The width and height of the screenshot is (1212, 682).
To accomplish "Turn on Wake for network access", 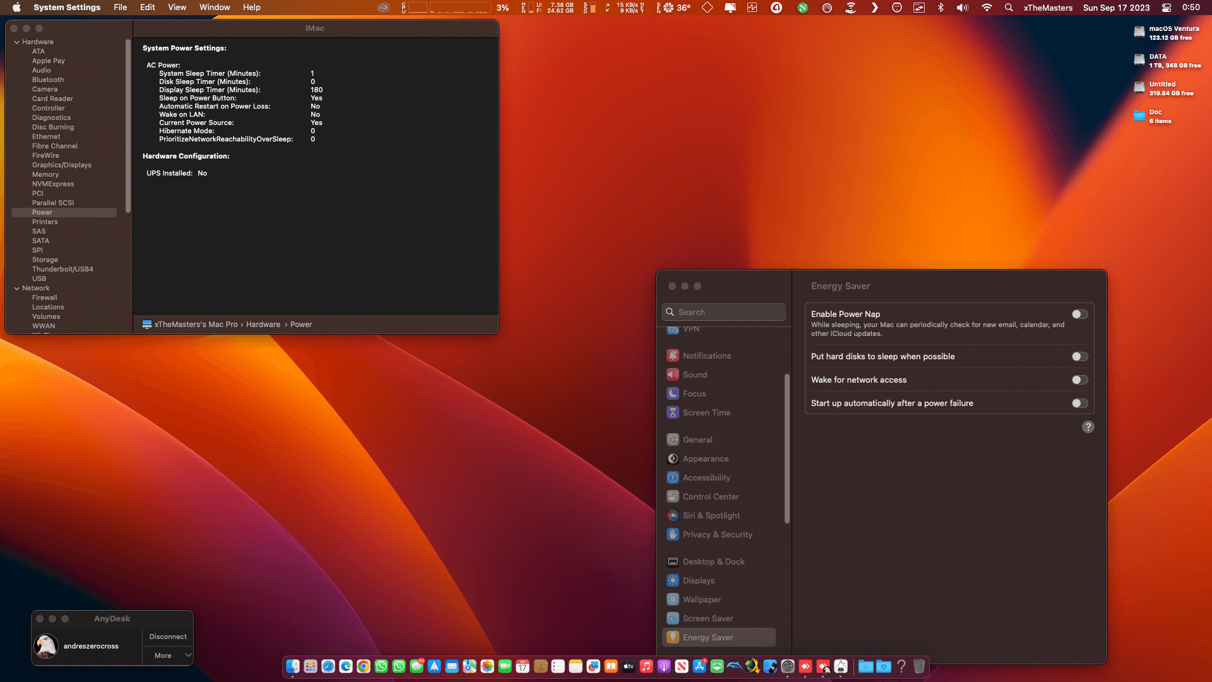I will pos(1079,380).
